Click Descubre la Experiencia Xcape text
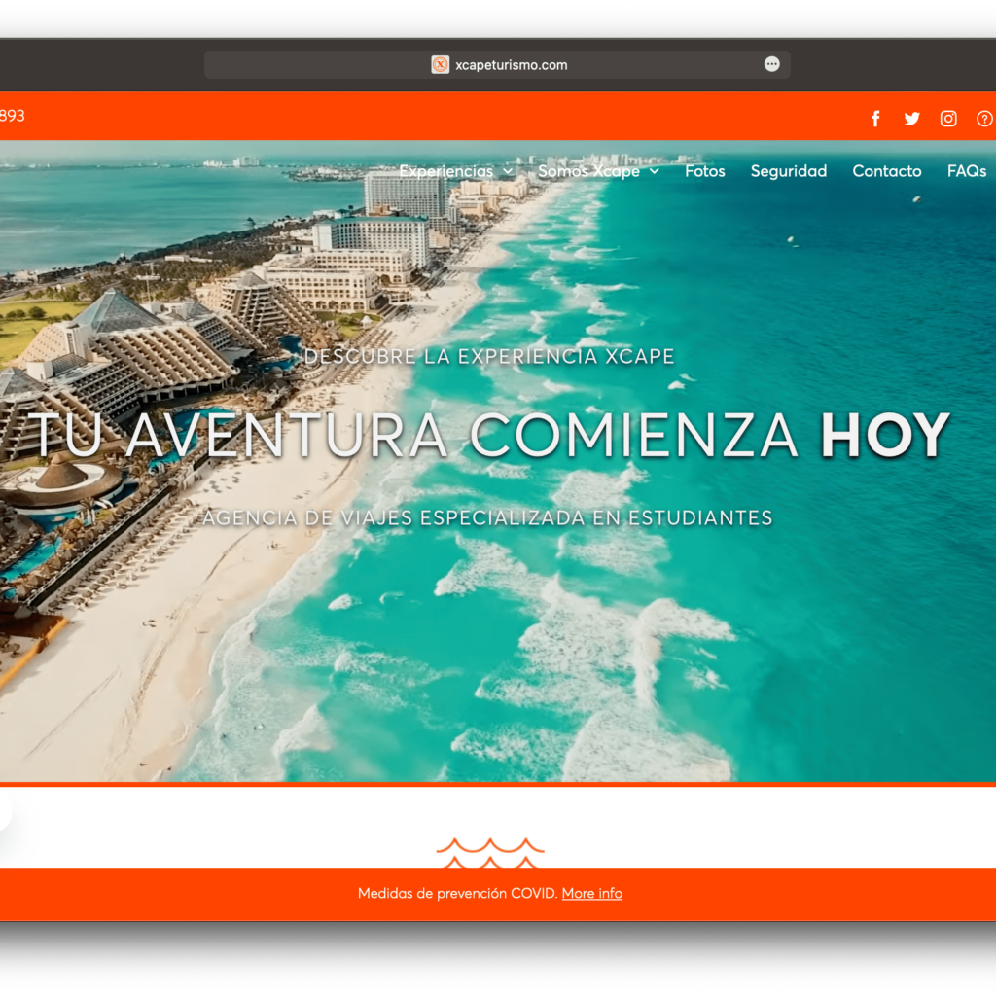The height and width of the screenshot is (996, 996). click(489, 356)
